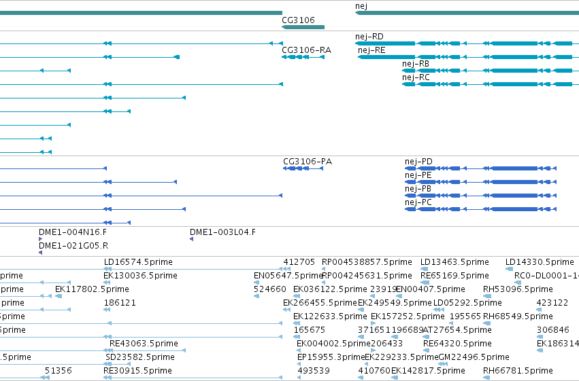
Task: Select the SD23582.5prime EST label
Action: pos(140,357)
